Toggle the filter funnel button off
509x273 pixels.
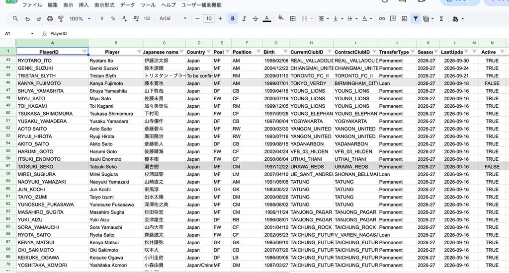tap(416, 19)
